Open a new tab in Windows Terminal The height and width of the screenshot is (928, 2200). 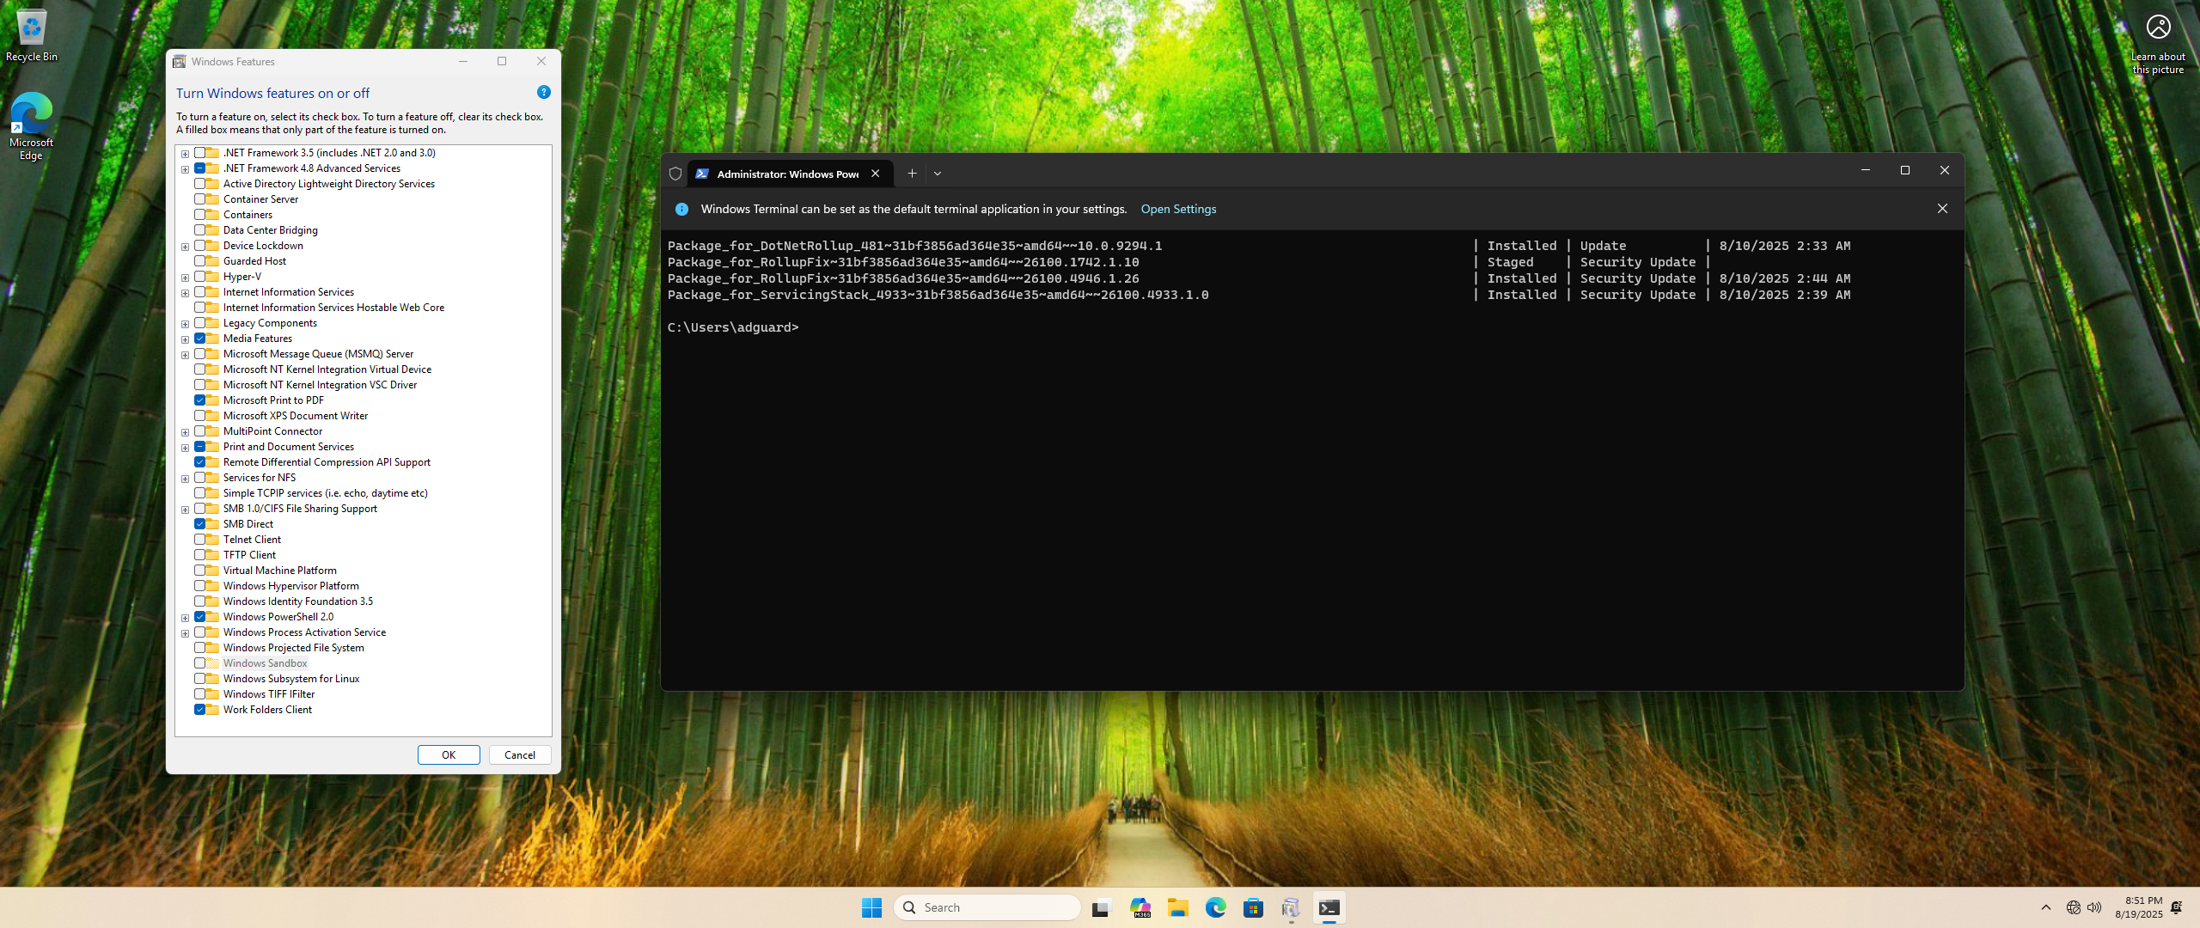(912, 174)
